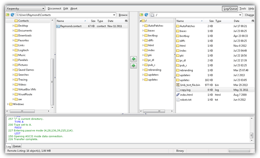
Task: Click column chooser icon in local file list
Action: point(126,21)
